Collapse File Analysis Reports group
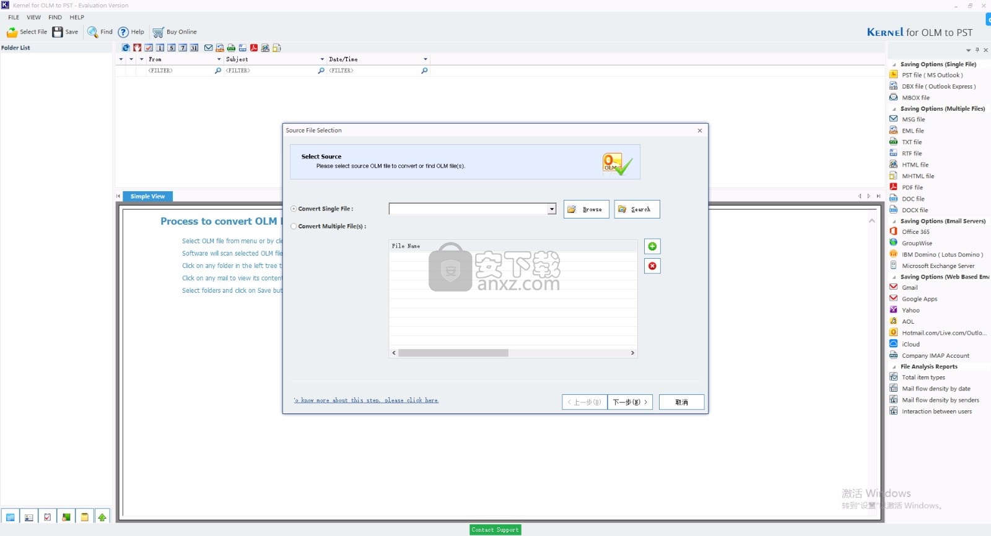 tap(894, 367)
